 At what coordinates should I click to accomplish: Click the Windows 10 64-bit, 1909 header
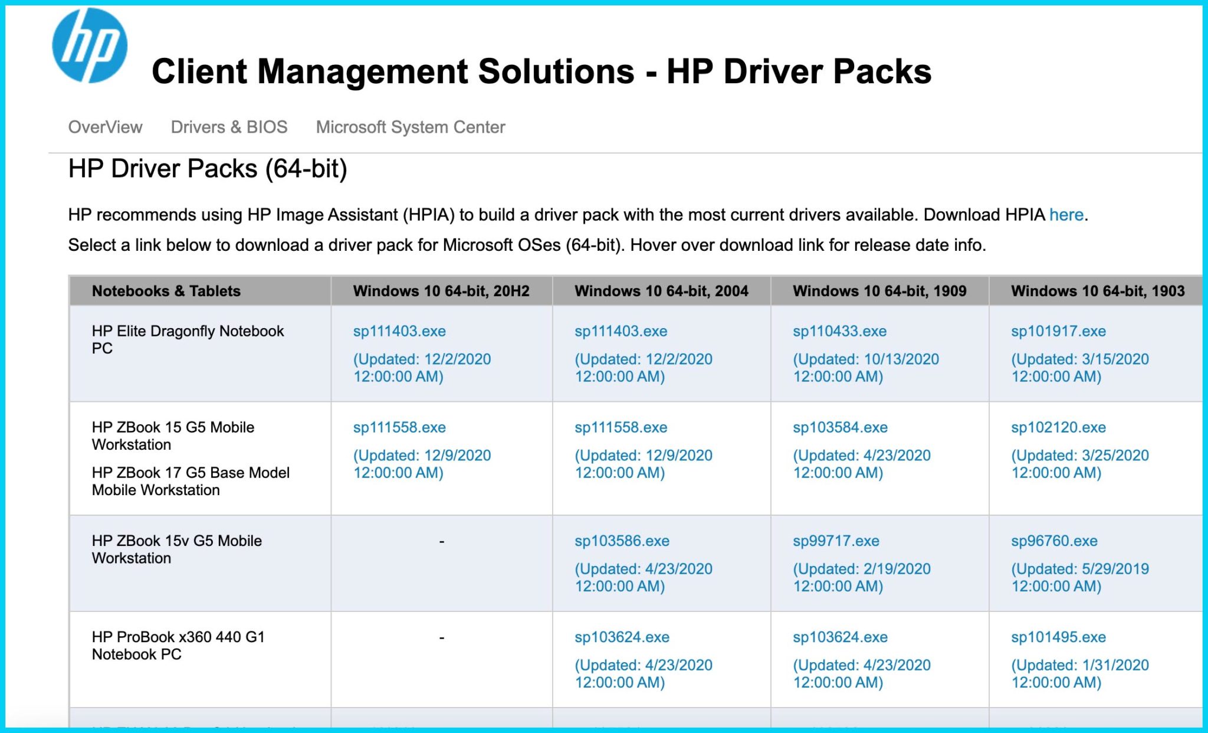[x=879, y=291]
